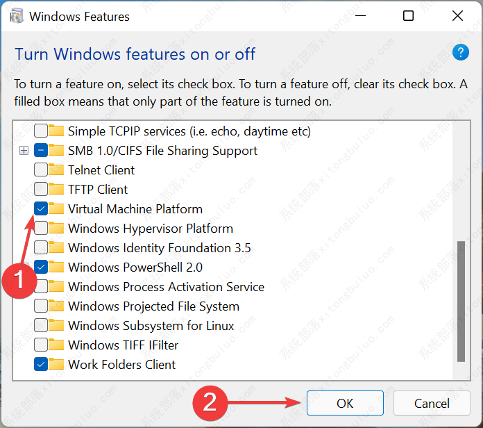The height and width of the screenshot is (428, 483).
Task: Expand the SMB 1.0/CIFS File Sharing Support node
Action: coord(24,151)
